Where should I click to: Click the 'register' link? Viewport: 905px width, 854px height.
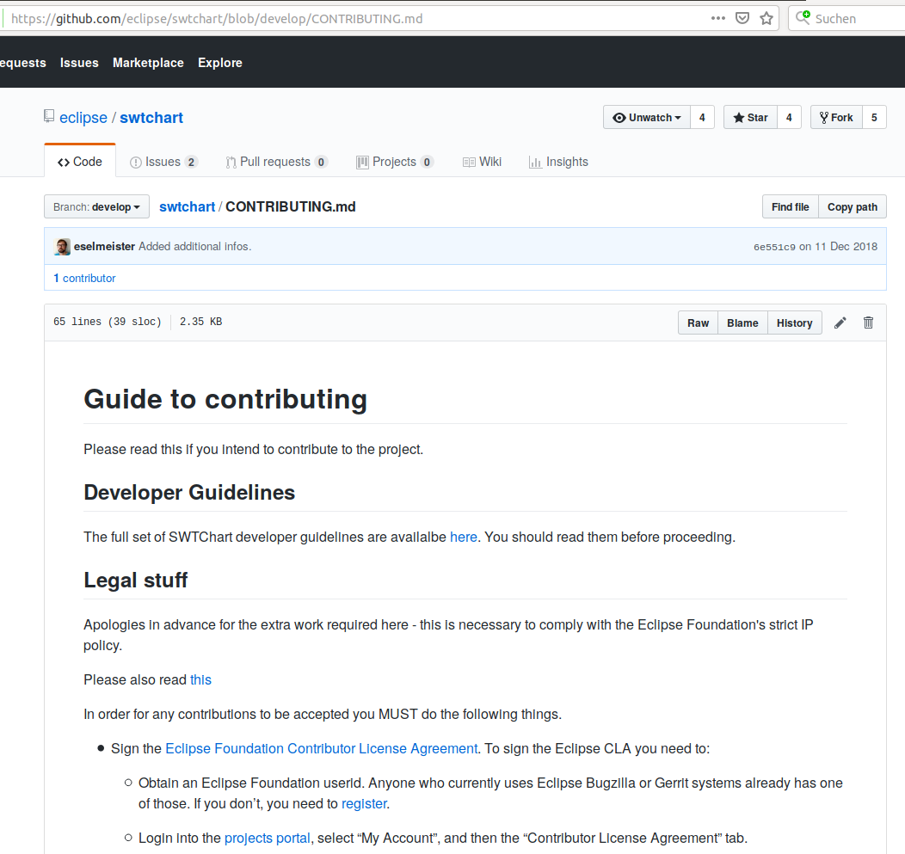click(x=364, y=804)
